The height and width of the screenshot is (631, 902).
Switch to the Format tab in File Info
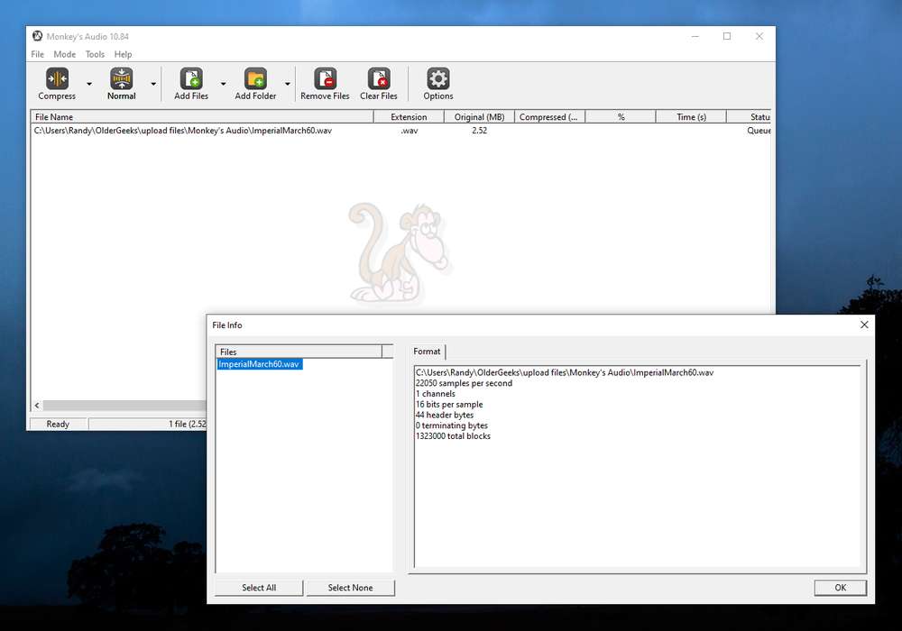point(427,352)
